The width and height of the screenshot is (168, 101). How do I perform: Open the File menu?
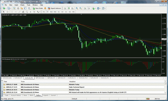[6, 5]
